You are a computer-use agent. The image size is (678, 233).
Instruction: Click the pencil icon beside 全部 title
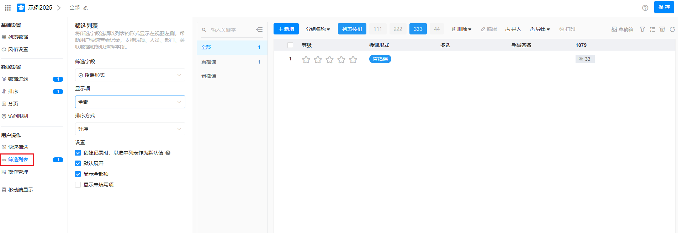pos(85,8)
